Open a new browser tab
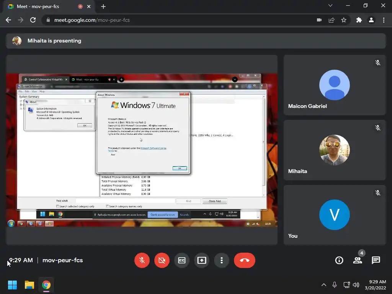 (103, 7)
